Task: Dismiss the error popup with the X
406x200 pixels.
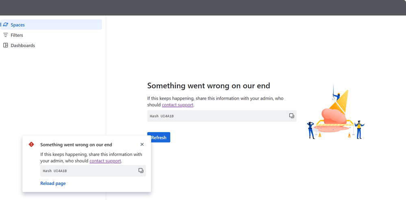Action: coord(142,144)
